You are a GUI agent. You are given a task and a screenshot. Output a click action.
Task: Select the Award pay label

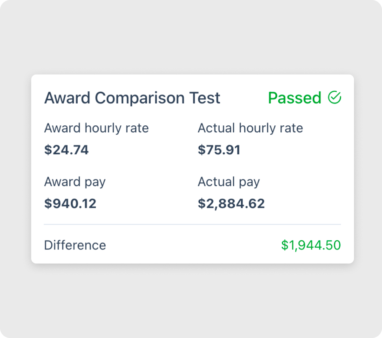click(x=75, y=182)
